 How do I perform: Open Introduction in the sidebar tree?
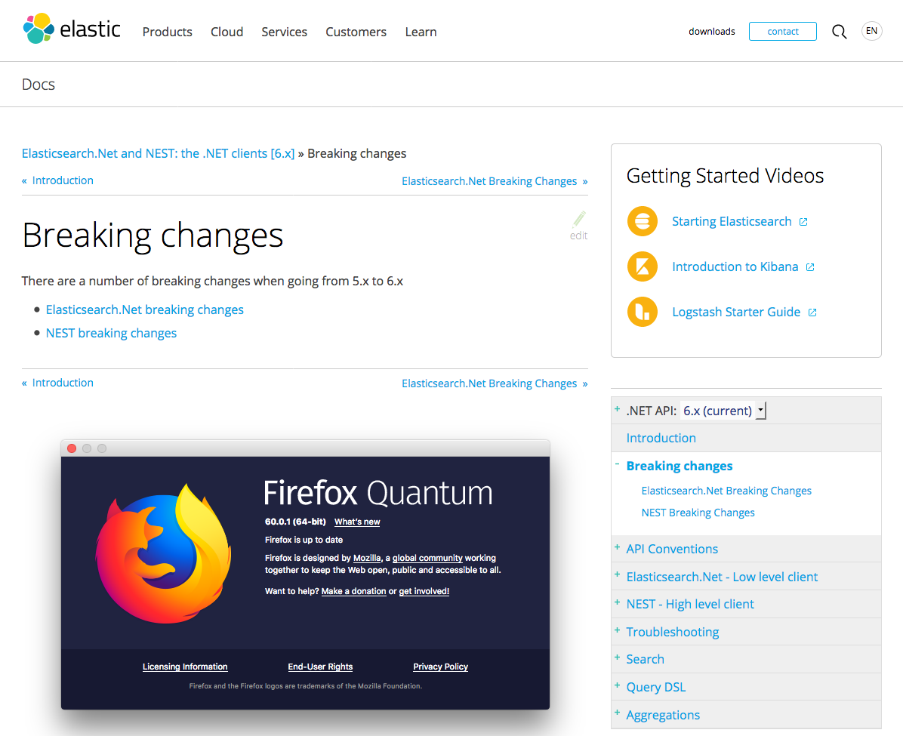coord(661,439)
